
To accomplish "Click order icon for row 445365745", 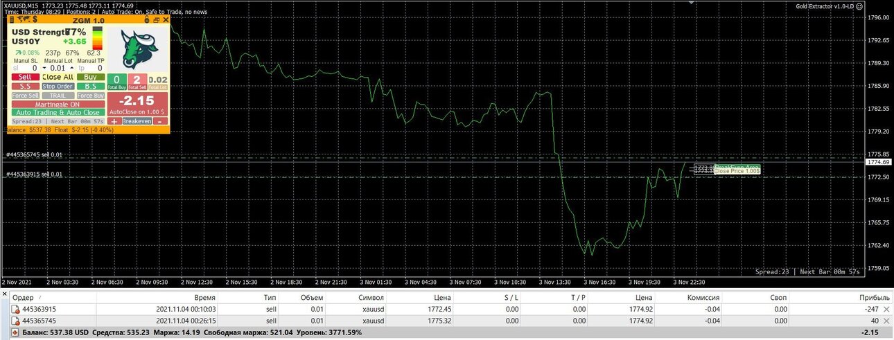I will pyautogui.click(x=15, y=321).
